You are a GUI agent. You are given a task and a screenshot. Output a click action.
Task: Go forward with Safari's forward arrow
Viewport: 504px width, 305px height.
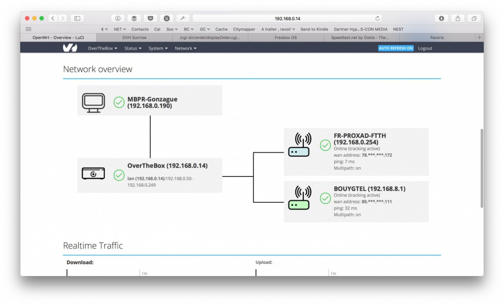(x=63, y=18)
